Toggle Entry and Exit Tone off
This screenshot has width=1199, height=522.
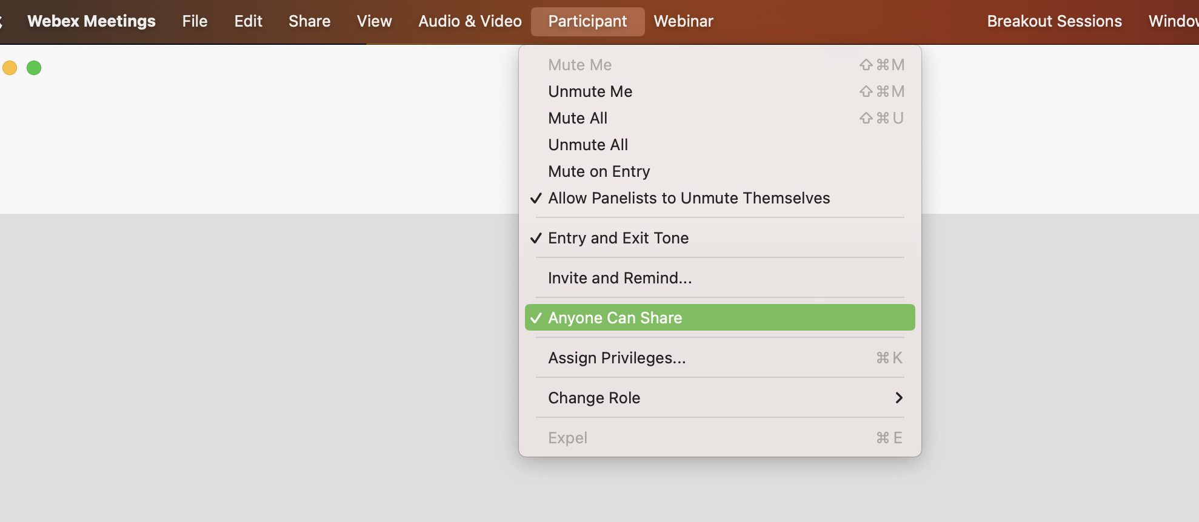[720, 238]
